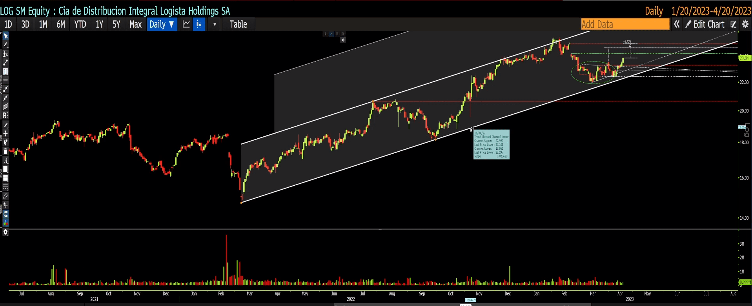Click the 23.84 last price label
Image resolution: width=752 pixels, height=306 pixels.
[x=745, y=58]
